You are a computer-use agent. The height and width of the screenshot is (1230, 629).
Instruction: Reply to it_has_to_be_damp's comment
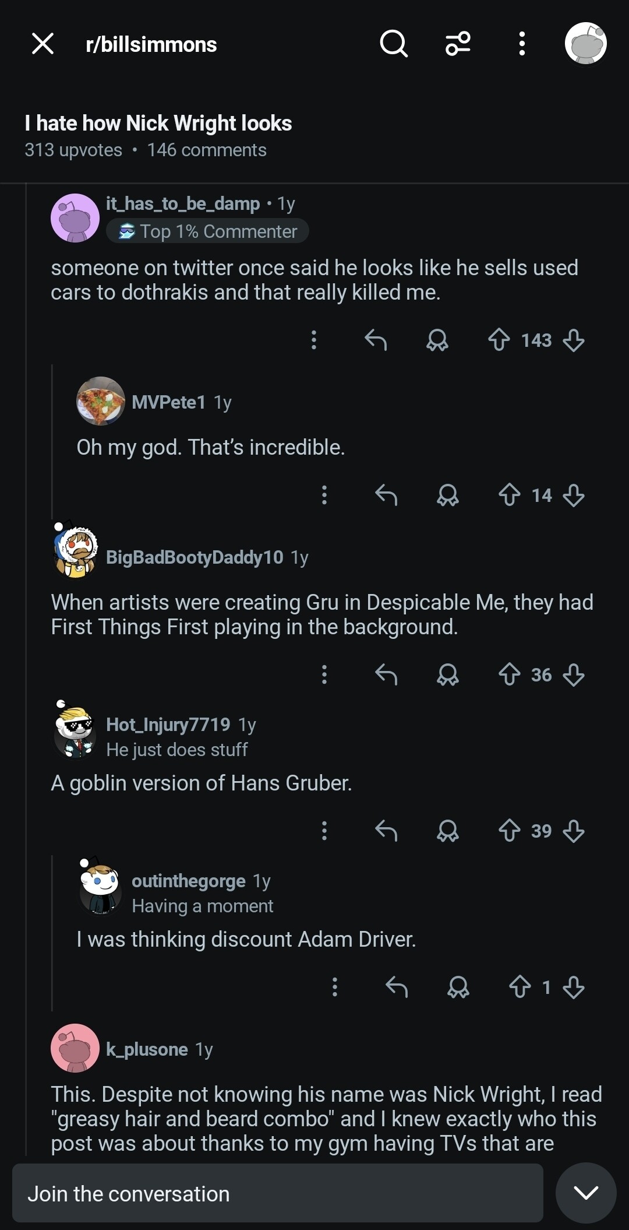pyautogui.click(x=376, y=340)
